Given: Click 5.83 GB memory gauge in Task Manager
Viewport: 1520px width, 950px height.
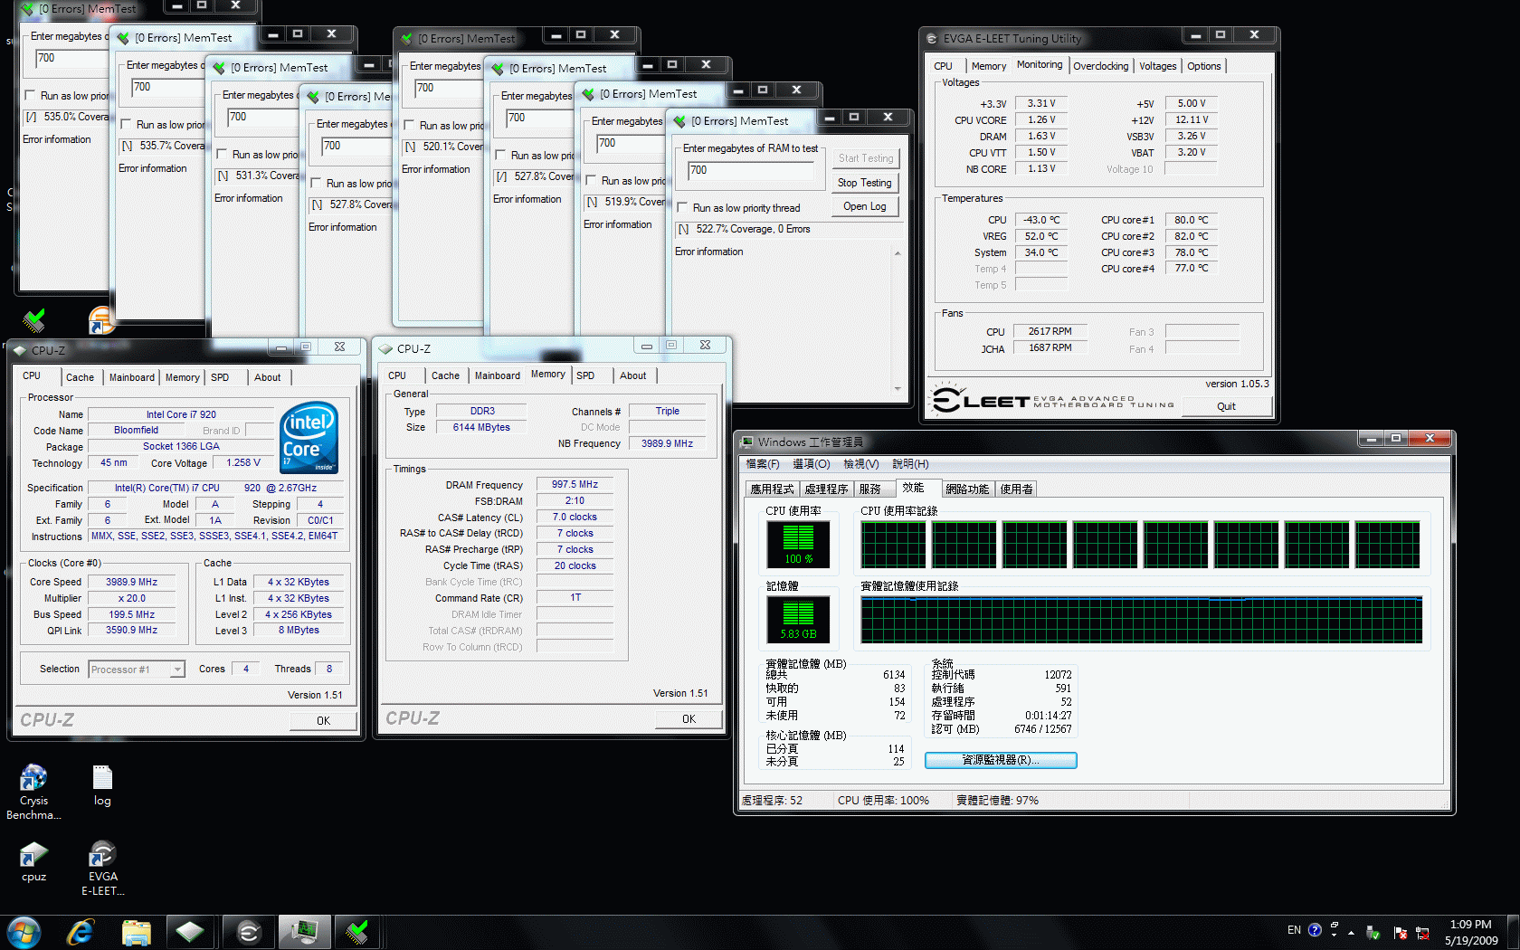Looking at the screenshot, I should point(798,619).
